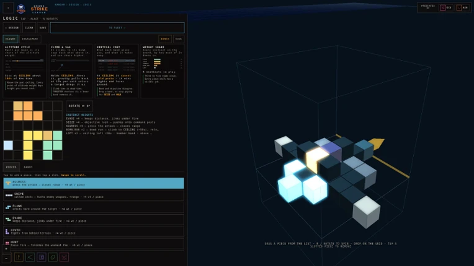474x266 pixels.
Task: Click the yellow up-arrow icon in the bottom bar
Action: [19, 257]
